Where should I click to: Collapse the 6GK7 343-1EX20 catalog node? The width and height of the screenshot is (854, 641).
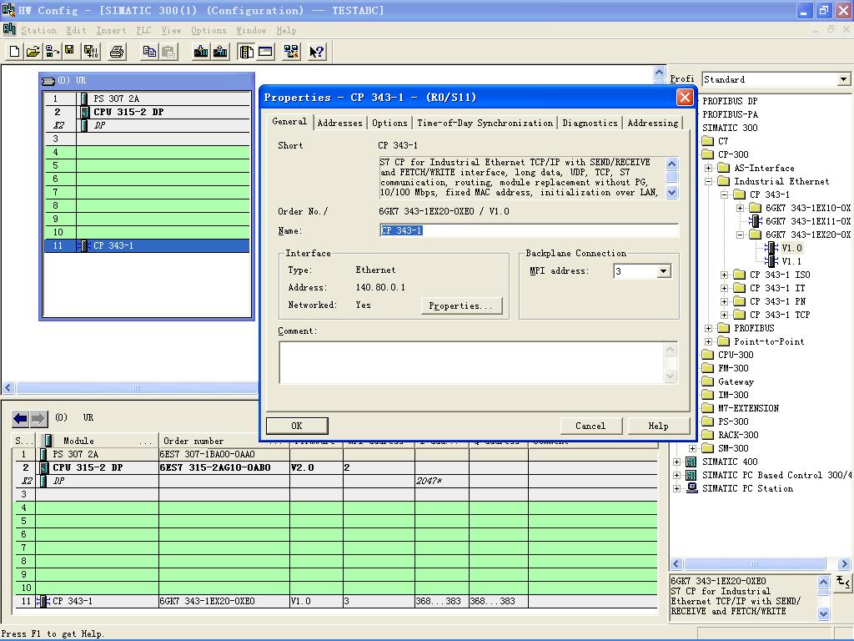click(x=740, y=235)
